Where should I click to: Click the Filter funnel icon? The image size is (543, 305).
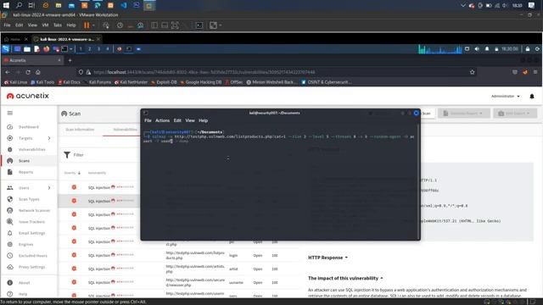point(67,155)
